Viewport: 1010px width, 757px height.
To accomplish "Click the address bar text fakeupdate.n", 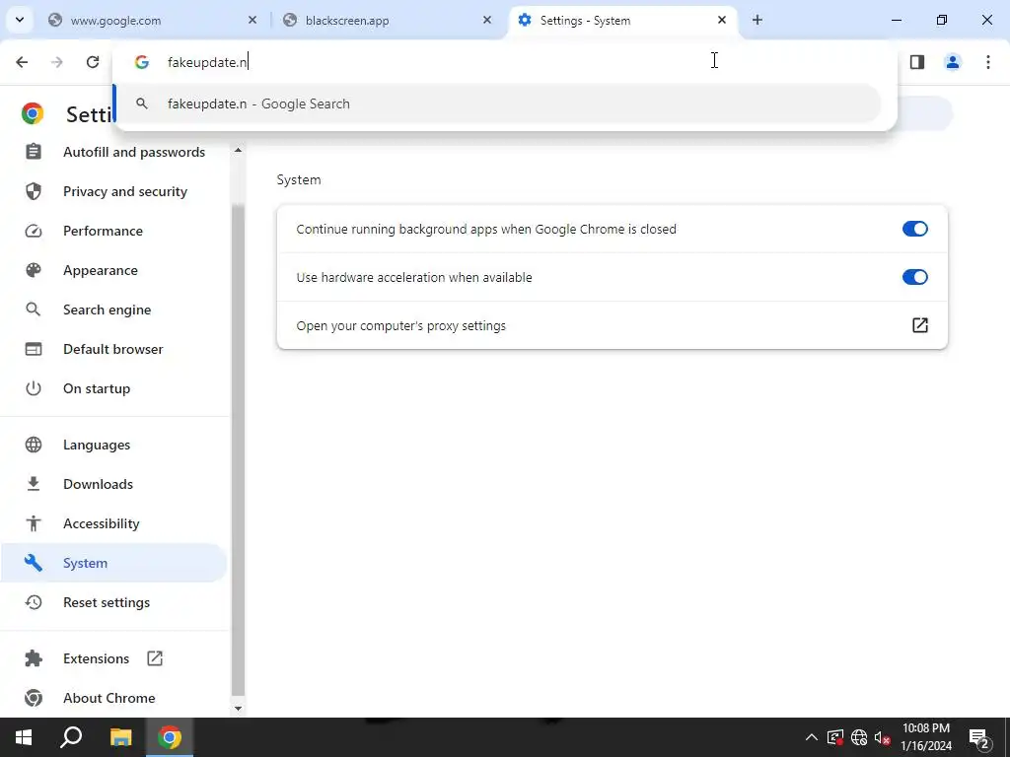I will 207,62.
